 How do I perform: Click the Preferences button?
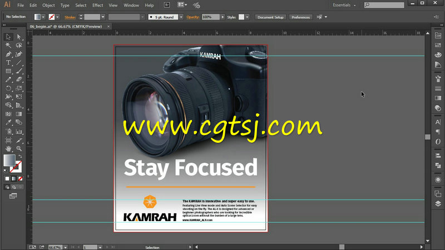[300, 17]
